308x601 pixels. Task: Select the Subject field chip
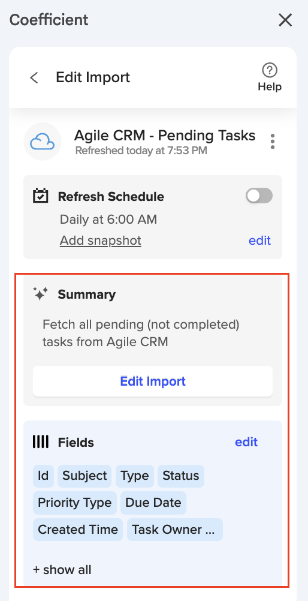coord(84,476)
